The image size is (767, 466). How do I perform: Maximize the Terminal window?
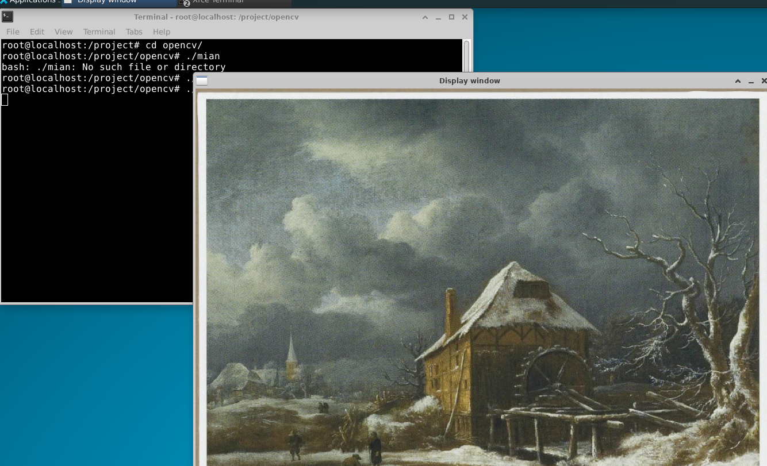[452, 17]
